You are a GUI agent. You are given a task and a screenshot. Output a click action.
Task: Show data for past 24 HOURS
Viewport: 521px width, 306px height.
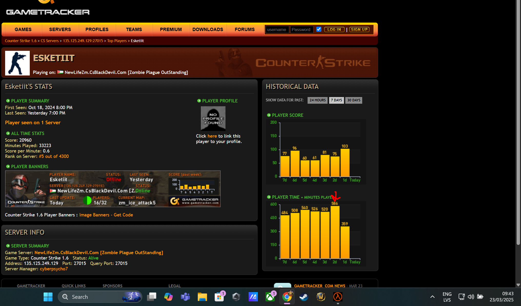tap(318, 100)
